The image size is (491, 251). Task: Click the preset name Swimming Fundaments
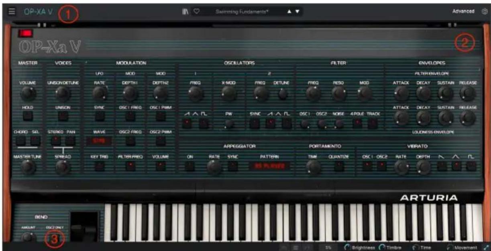(242, 12)
